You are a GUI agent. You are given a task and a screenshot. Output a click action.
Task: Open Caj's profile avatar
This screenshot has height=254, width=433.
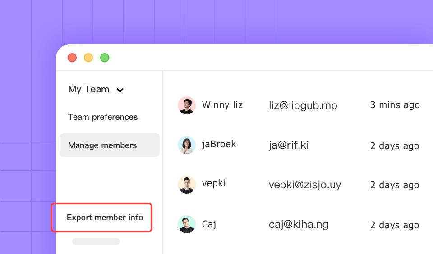click(187, 224)
